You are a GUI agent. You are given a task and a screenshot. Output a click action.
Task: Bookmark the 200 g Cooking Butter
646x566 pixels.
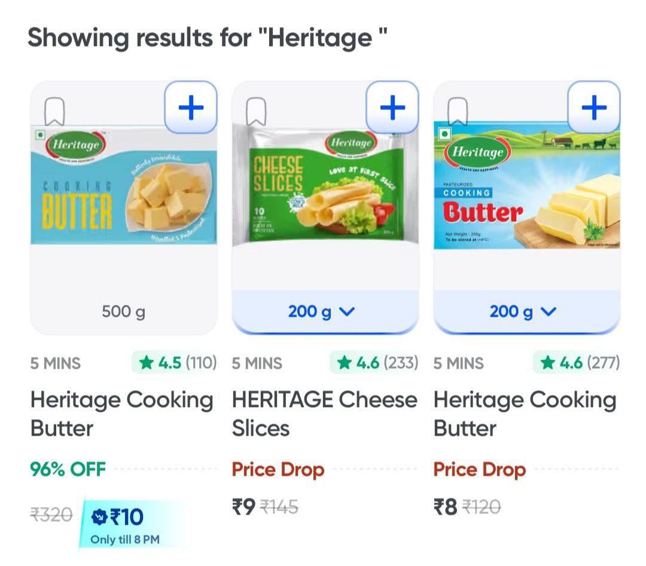click(458, 112)
